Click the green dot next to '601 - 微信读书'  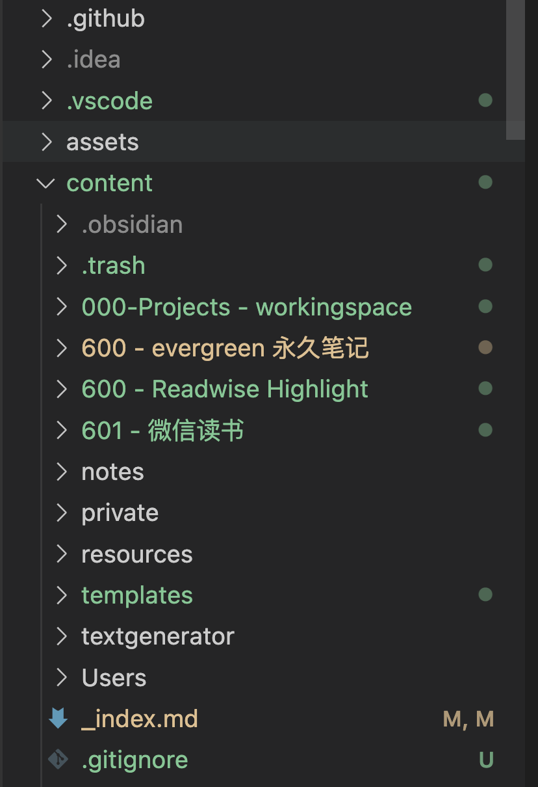tap(485, 430)
